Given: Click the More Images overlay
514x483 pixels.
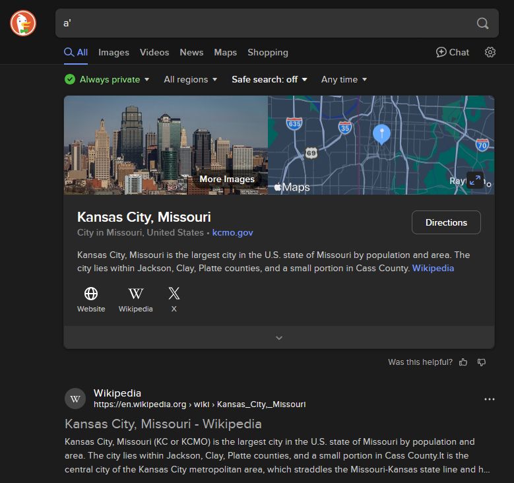Looking at the screenshot, I should point(227,179).
